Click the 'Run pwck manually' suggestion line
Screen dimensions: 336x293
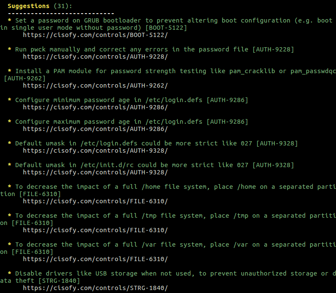pos(154,49)
